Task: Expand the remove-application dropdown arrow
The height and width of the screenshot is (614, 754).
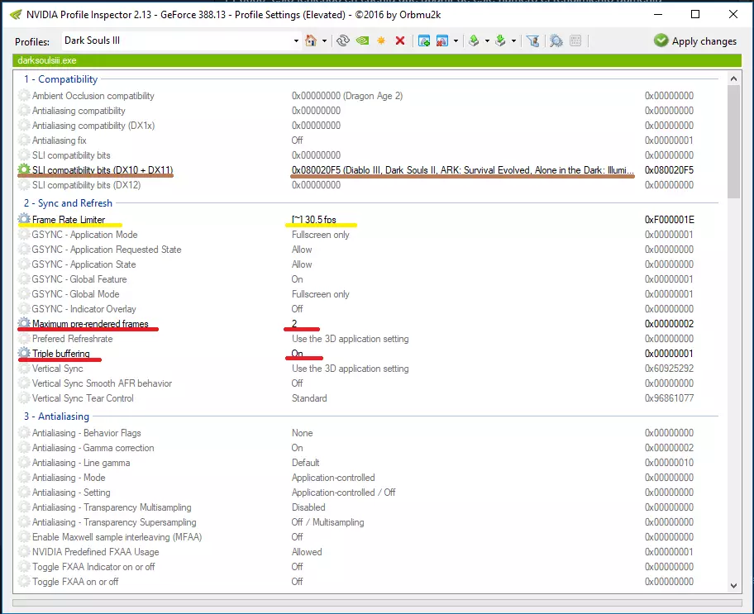Action: pos(456,40)
